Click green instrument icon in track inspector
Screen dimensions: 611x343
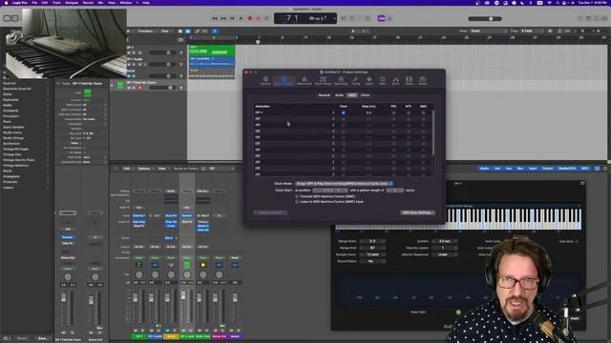pos(88,93)
